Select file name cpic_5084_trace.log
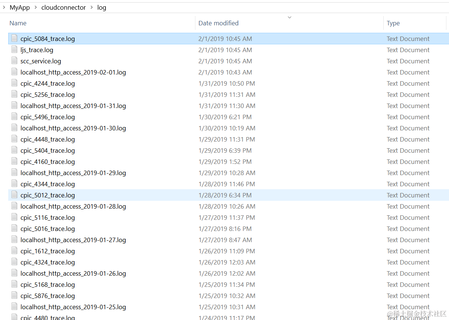The width and height of the screenshot is (449, 320). coord(48,39)
